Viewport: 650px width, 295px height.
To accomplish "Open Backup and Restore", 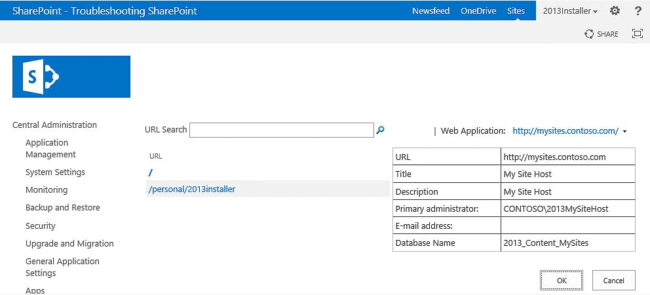I will pos(63,207).
